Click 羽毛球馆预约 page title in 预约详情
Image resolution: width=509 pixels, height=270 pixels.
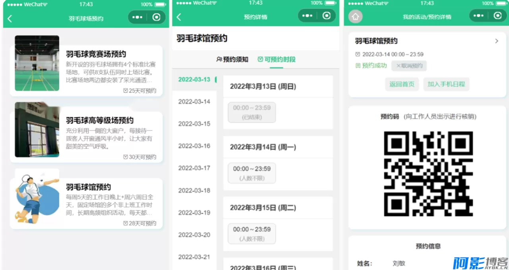point(202,39)
